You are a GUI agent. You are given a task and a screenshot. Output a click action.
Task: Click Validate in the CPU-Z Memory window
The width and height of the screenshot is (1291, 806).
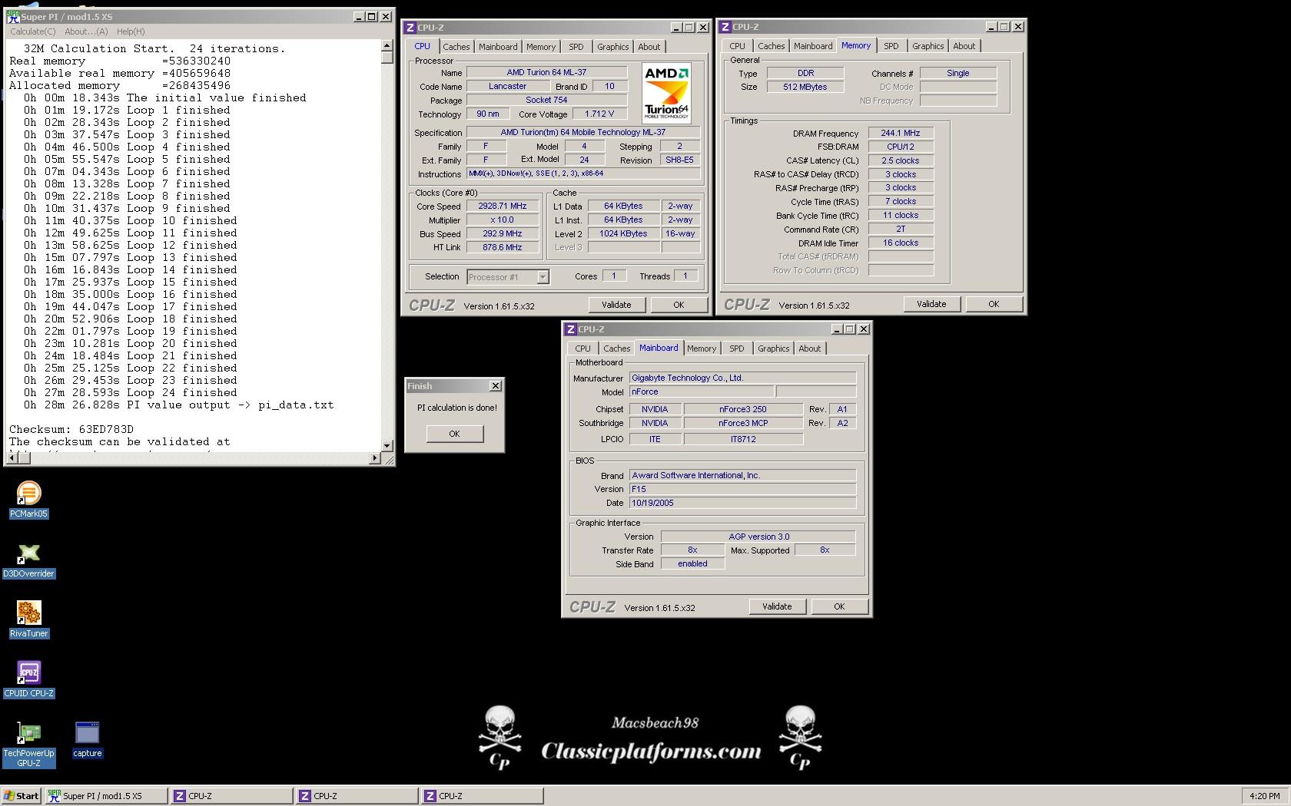[x=931, y=304]
